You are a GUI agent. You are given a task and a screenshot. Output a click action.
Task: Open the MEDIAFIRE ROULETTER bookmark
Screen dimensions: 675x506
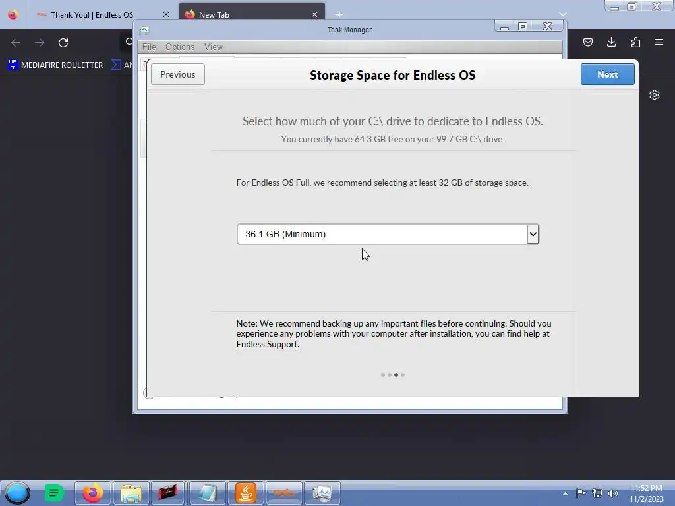(x=55, y=65)
